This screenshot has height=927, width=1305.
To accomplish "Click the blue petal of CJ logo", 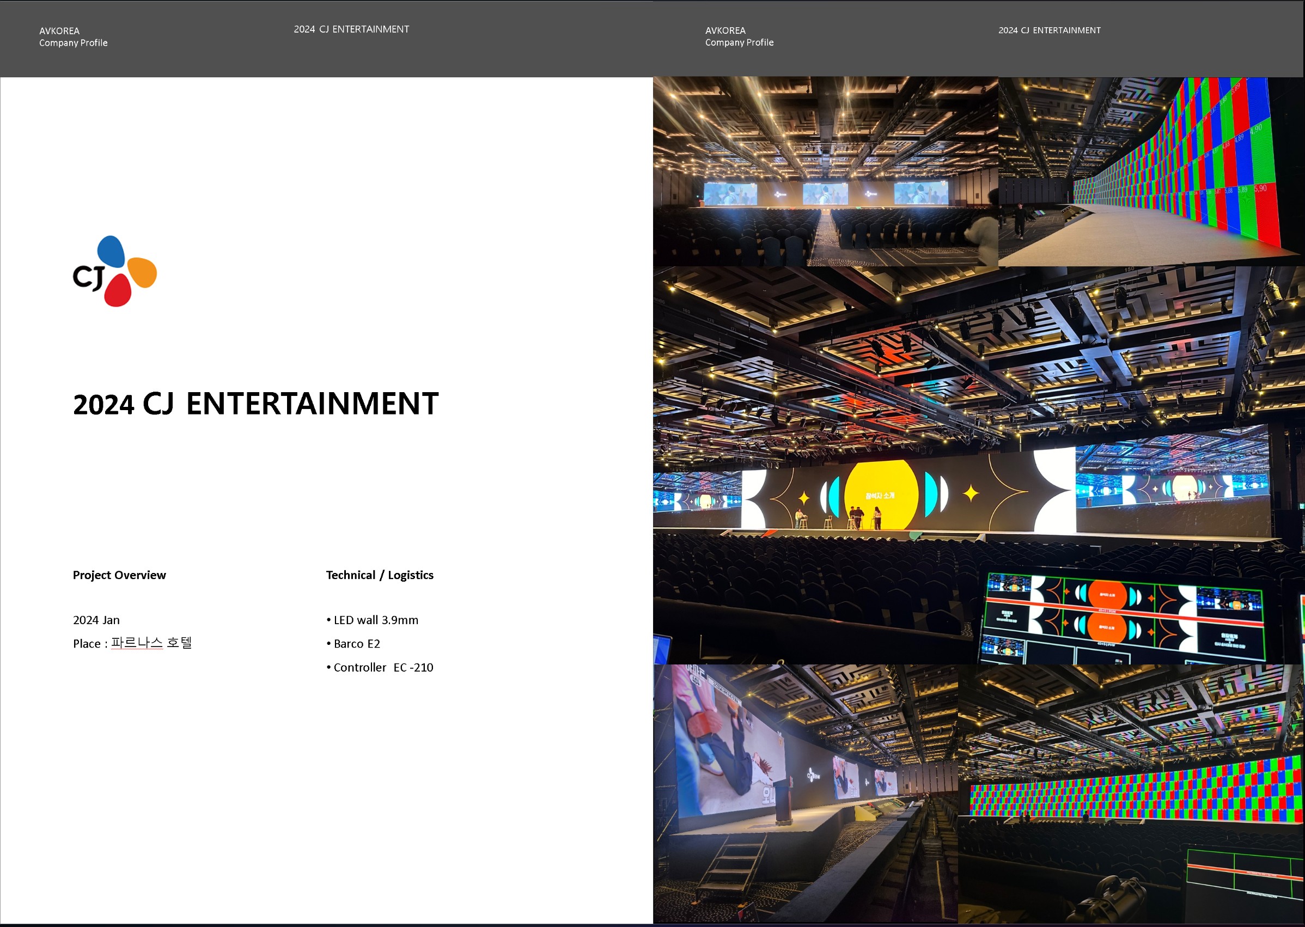I will (111, 251).
